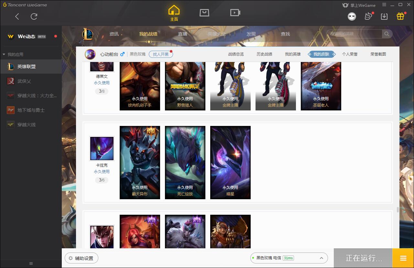Expand the 黑色玫瑰 电信 server selector

pyautogui.click(x=289, y=258)
